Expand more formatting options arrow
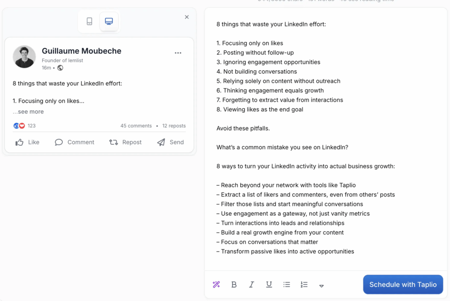The width and height of the screenshot is (450, 301). (321, 286)
